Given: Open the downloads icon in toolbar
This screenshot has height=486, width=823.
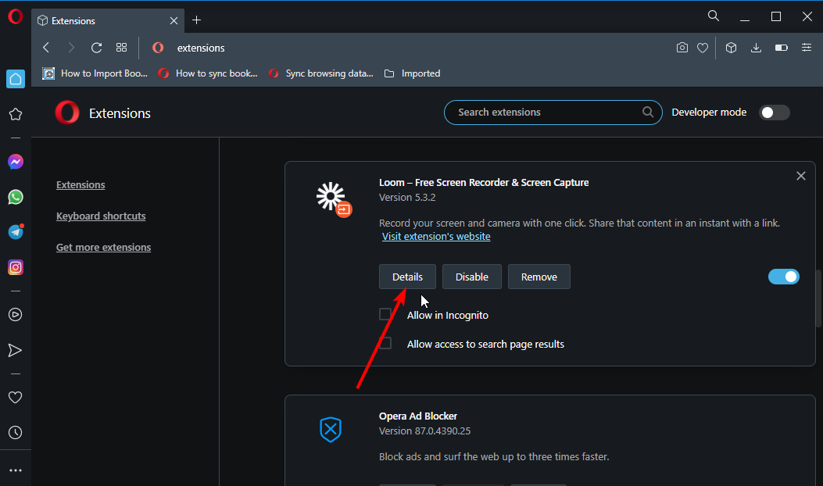Looking at the screenshot, I should point(756,48).
